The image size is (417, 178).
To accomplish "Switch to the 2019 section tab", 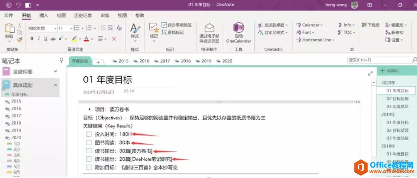I will (x=203, y=61).
